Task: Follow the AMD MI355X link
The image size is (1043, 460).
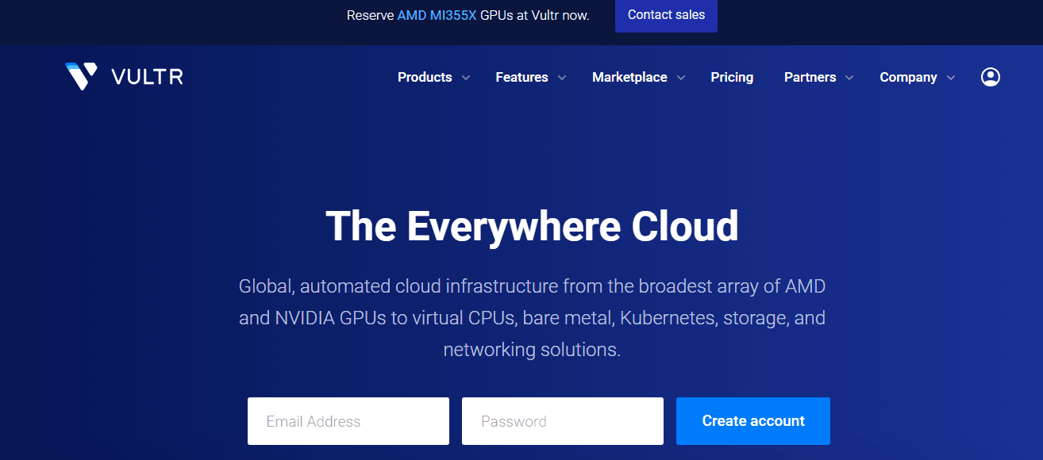Action: point(437,15)
